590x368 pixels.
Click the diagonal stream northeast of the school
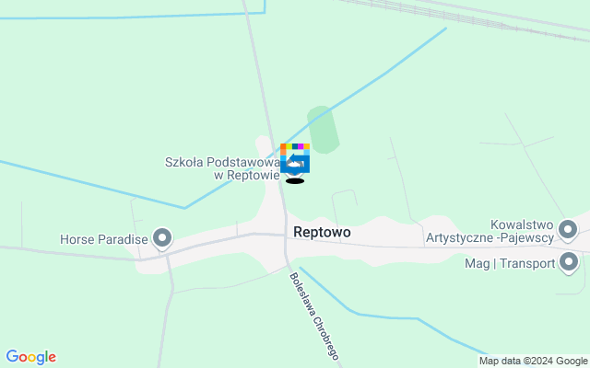pos(376,77)
